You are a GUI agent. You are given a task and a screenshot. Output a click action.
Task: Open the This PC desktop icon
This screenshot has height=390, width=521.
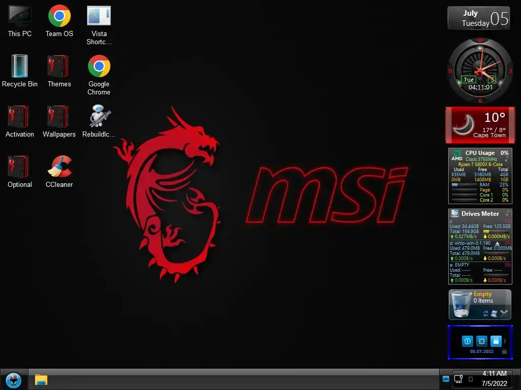click(20, 21)
